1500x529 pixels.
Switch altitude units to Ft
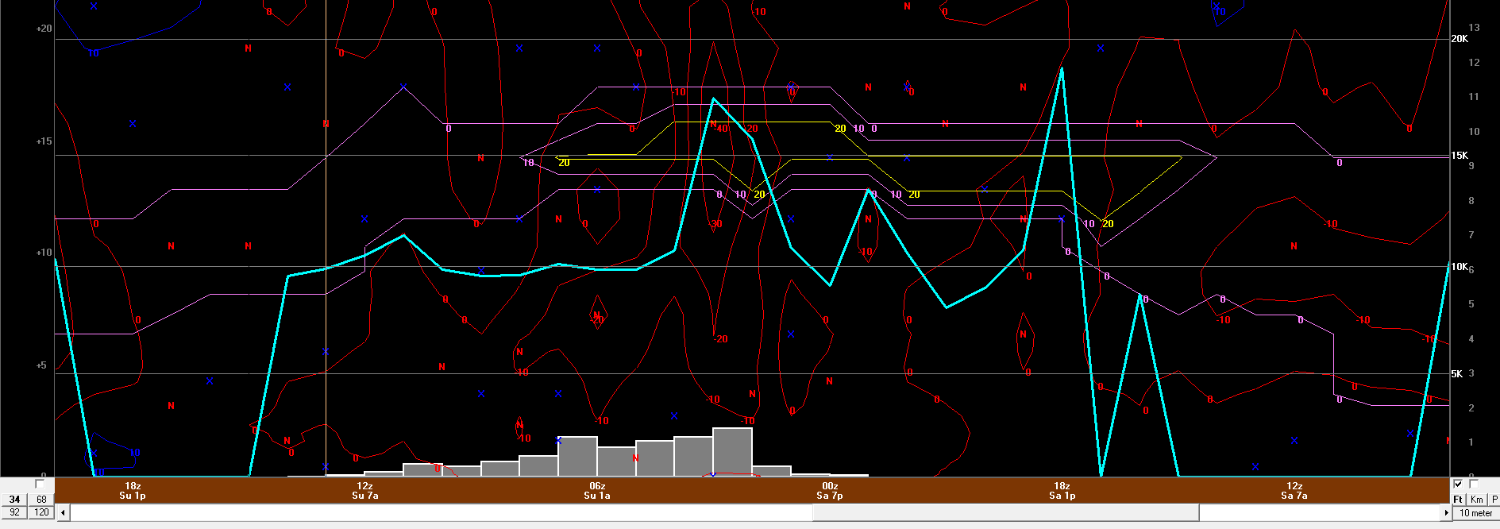[x=1458, y=500]
